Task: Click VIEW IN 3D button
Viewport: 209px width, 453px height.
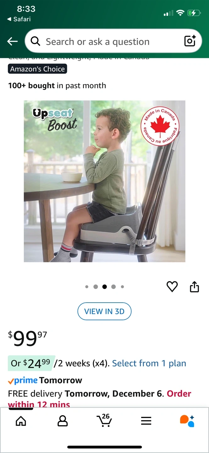Action: (x=104, y=311)
